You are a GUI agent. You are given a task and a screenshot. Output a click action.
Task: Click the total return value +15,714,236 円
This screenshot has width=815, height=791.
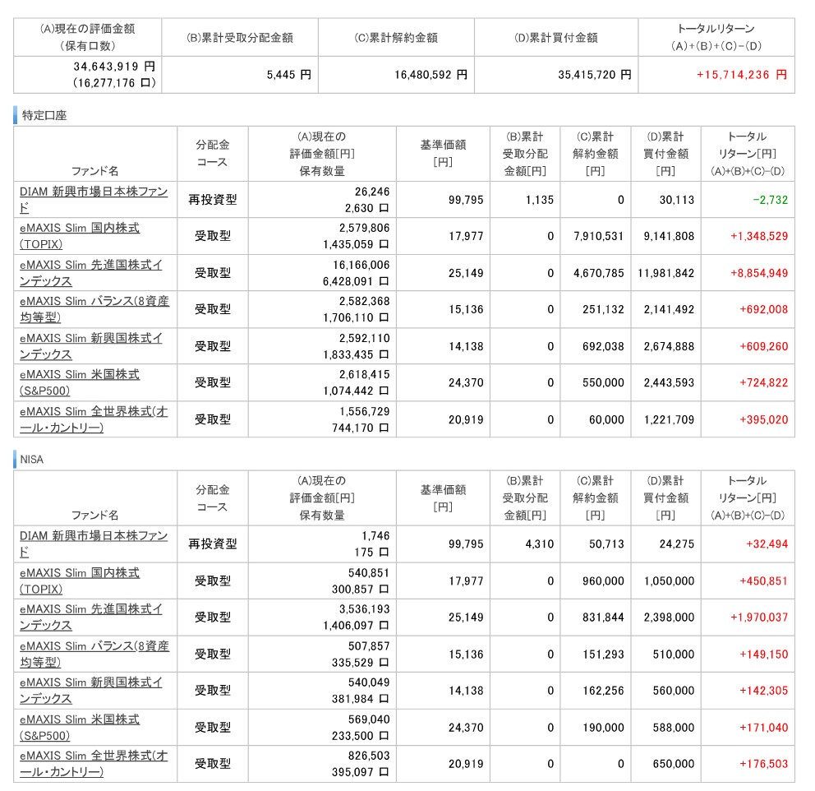pos(742,75)
